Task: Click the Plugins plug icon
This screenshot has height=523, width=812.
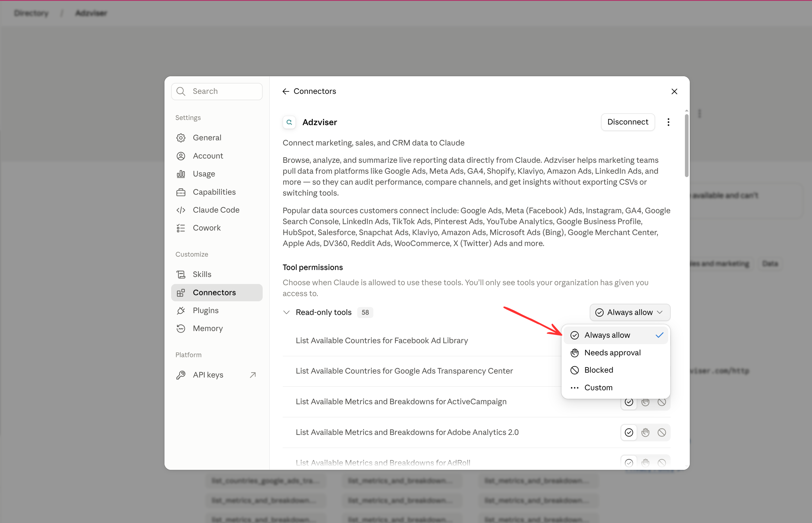Action: tap(181, 311)
